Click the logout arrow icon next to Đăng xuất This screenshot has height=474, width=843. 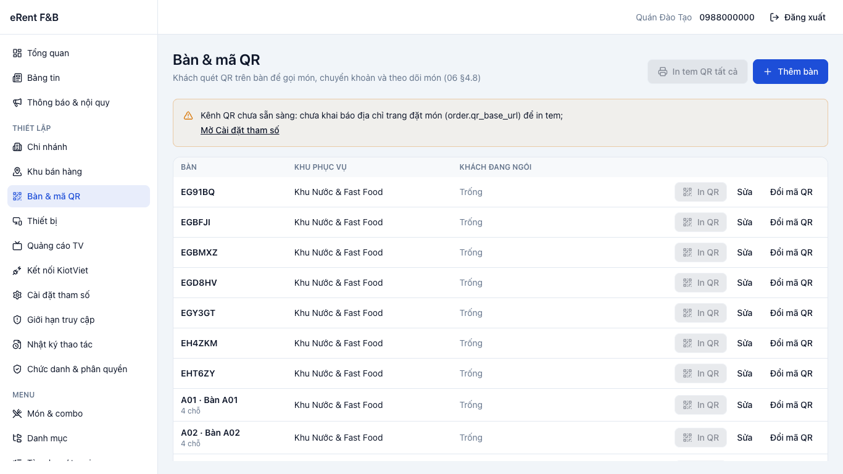tap(774, 17)
